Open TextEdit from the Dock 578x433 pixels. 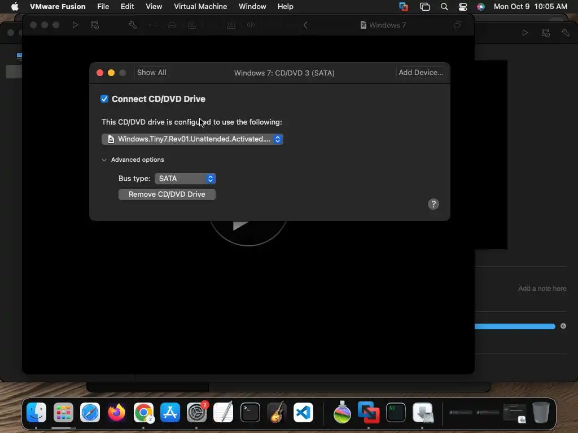tap(224, 412)
